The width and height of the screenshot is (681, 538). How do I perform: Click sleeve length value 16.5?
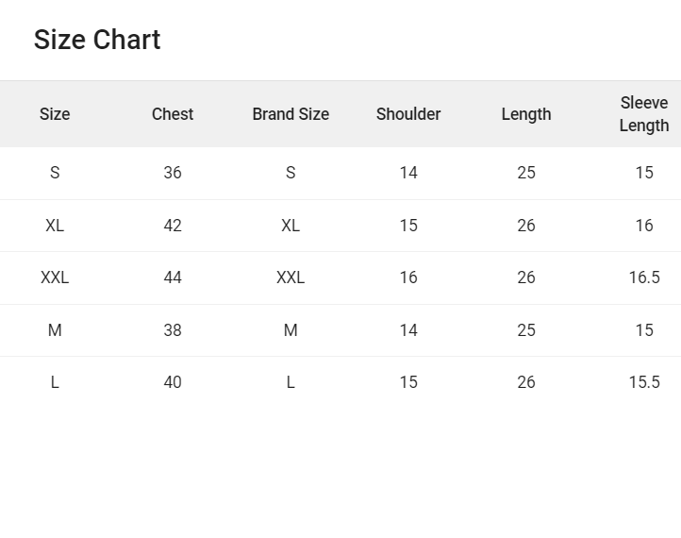644,277
